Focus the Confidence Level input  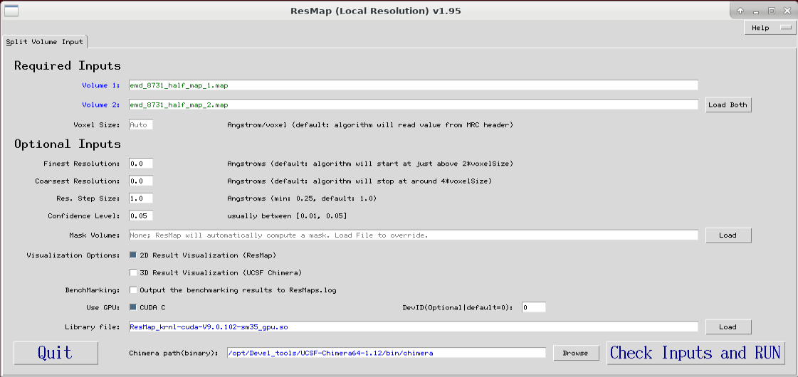tap(141, 216)
